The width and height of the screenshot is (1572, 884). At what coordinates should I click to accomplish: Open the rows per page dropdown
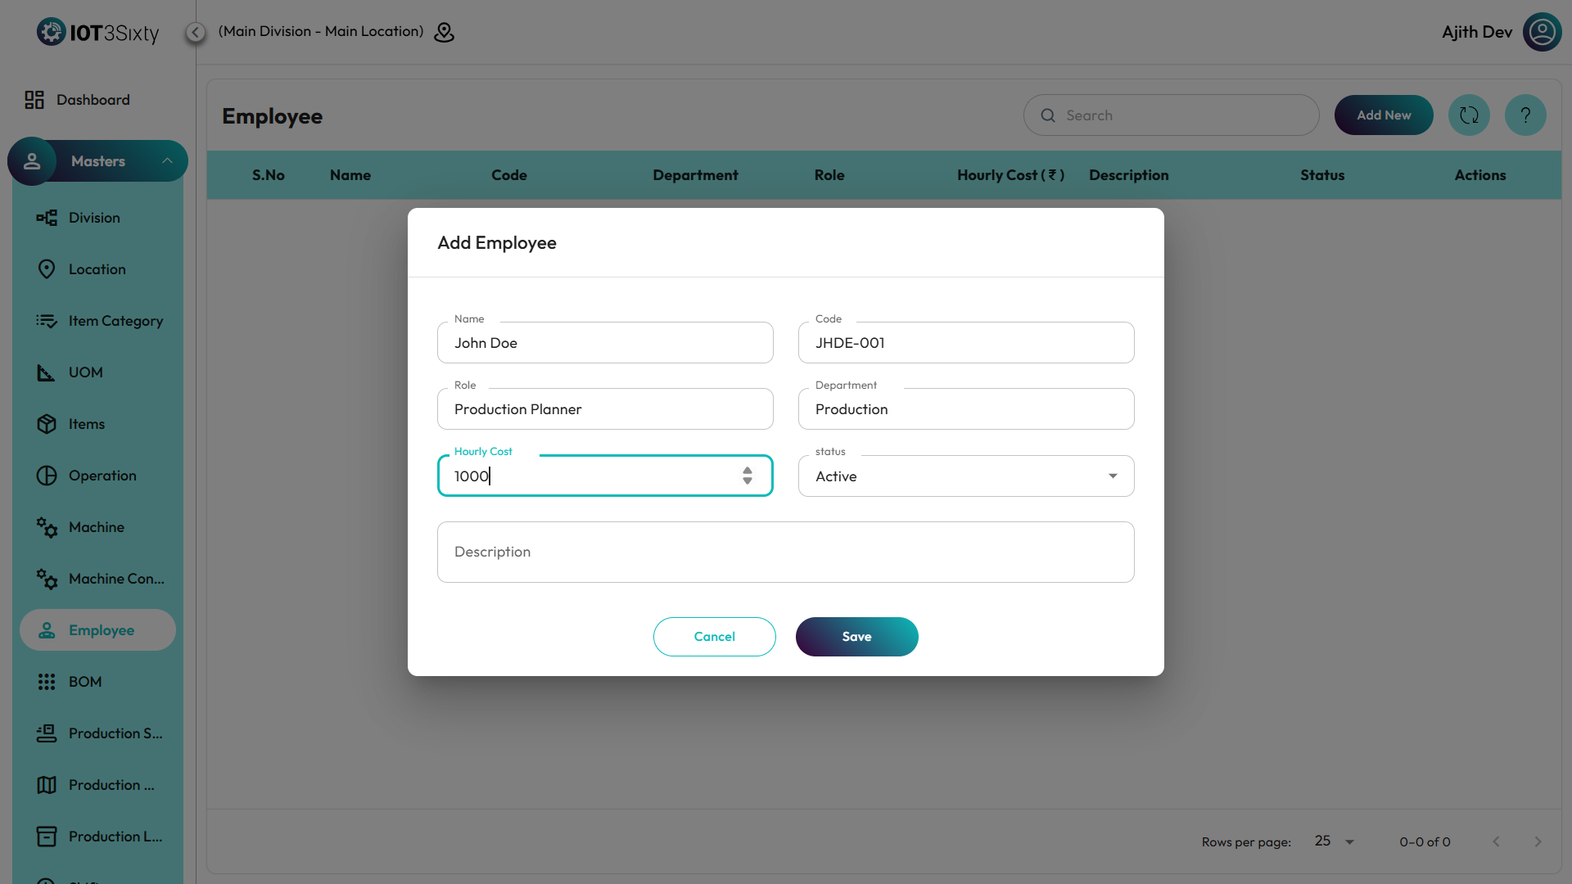point(1335,841)
